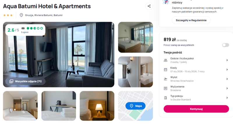Expand the Goście i liczba pokoi chevron

point(227,60)
